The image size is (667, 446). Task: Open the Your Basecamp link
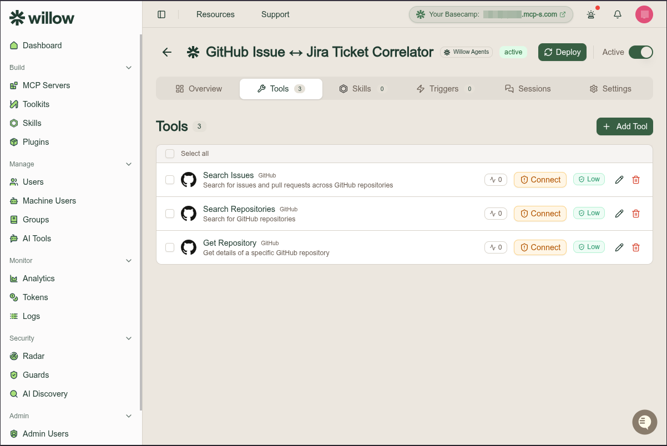click(x=491, y=14)
